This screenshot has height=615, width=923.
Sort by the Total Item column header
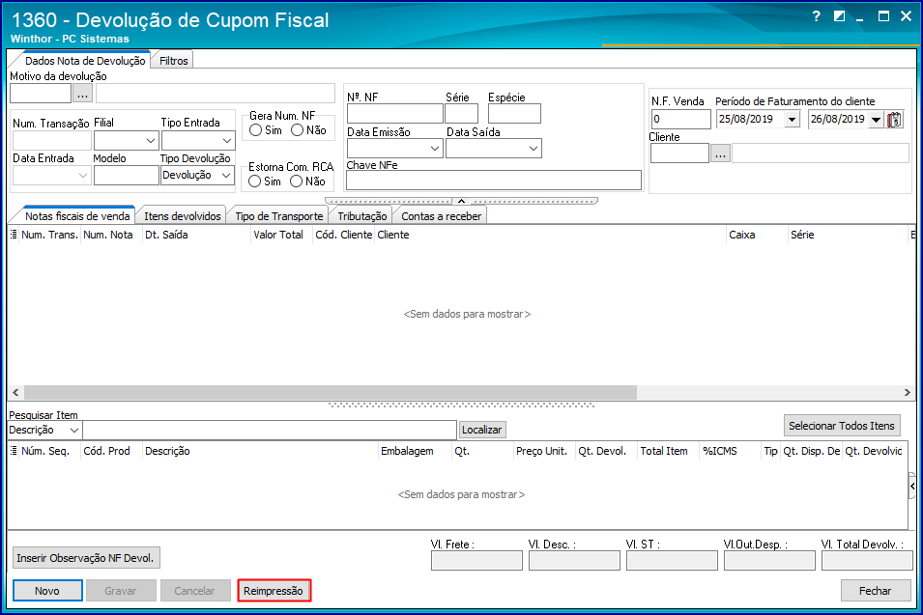[x=668, y=451]
